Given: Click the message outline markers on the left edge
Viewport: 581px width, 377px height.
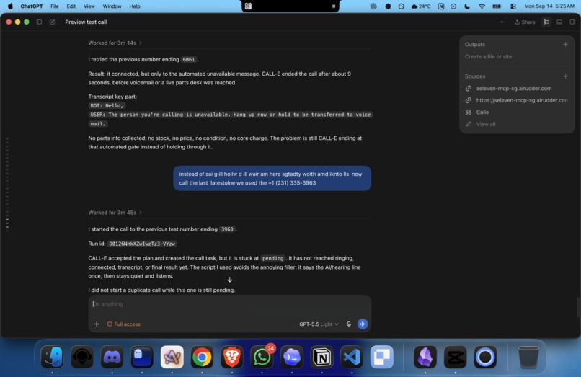Looking at the screenshot, I should (7, 185).
